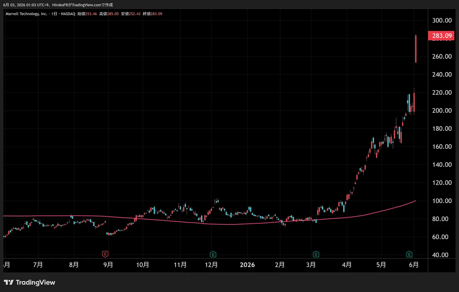Click the 11月 label on time axis
This screenshot has width=459, height=292.
(x=180, y=265)
